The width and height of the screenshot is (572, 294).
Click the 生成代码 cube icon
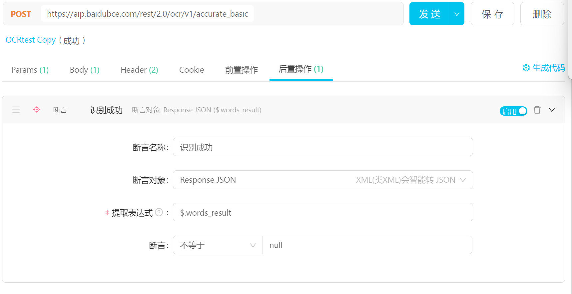click(x=526, y=68)
